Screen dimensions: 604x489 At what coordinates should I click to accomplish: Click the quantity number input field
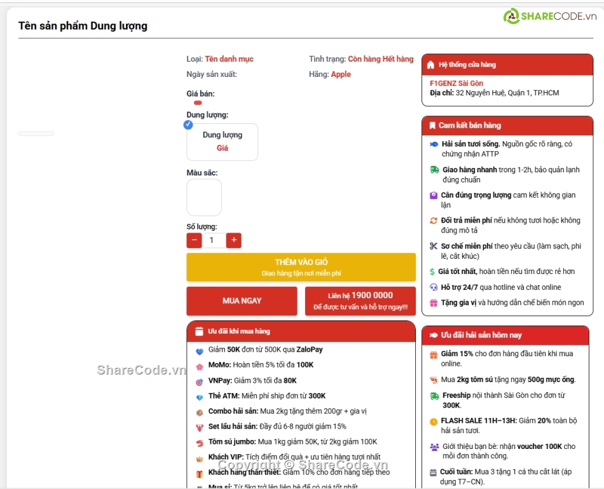pos(214,240)
